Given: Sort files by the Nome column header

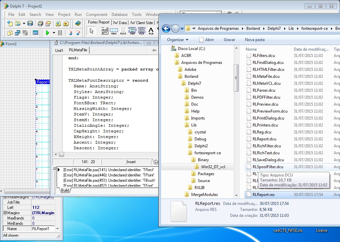Looking at the screenshot, I should click(251, 49).
